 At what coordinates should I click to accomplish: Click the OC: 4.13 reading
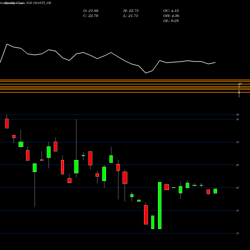[171, 11]
